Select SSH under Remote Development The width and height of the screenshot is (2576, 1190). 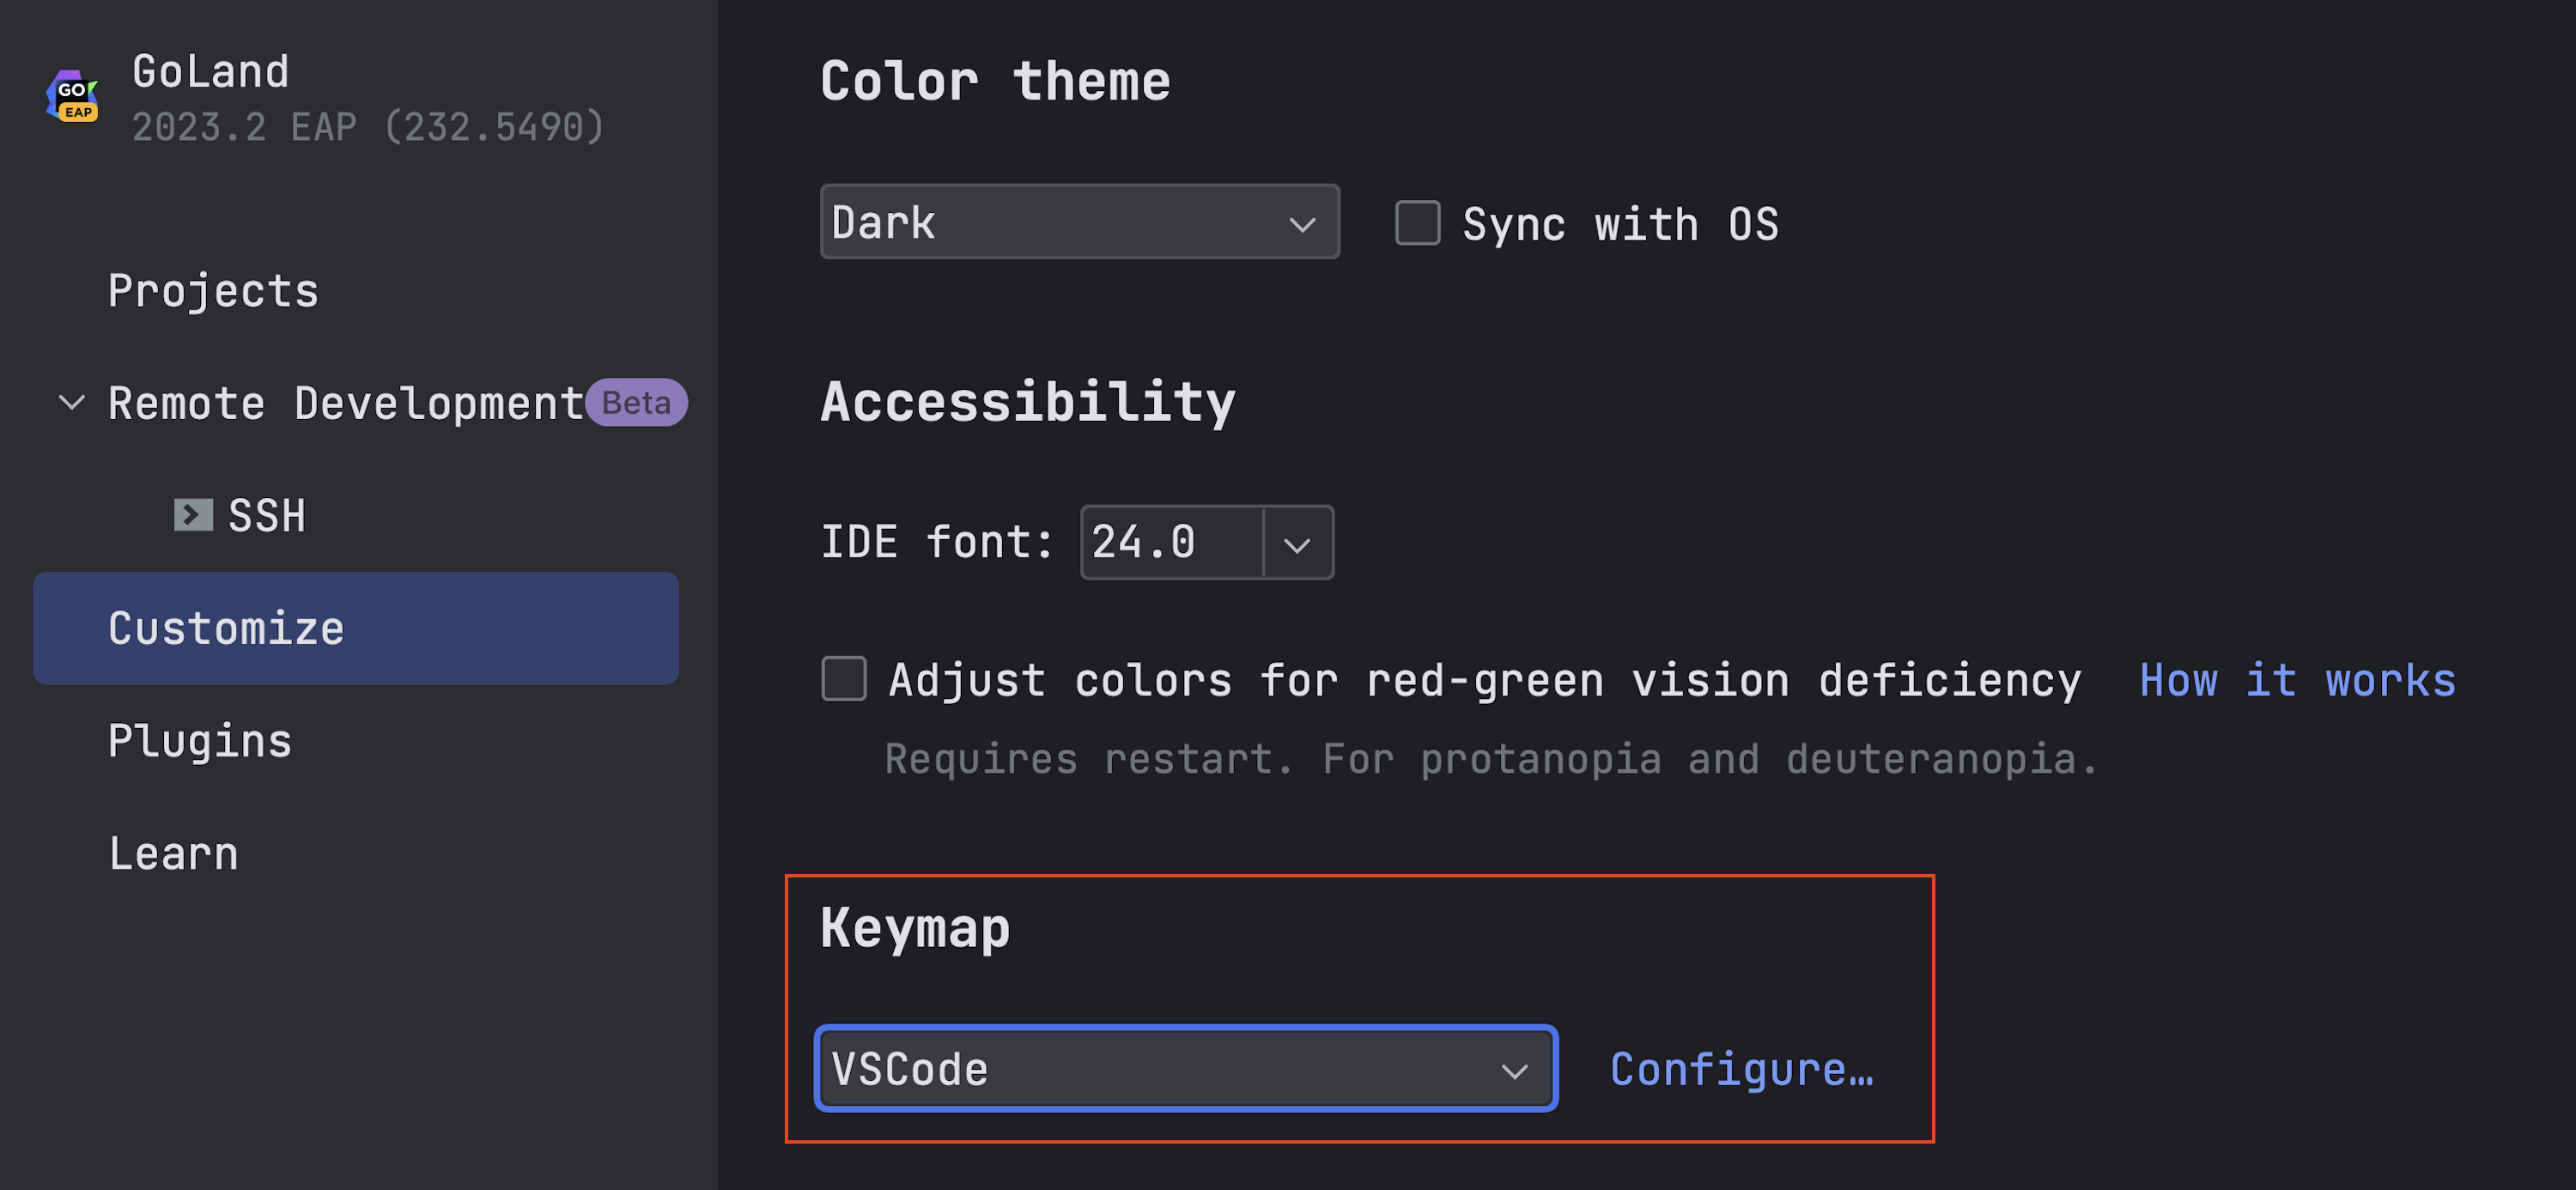266,516
